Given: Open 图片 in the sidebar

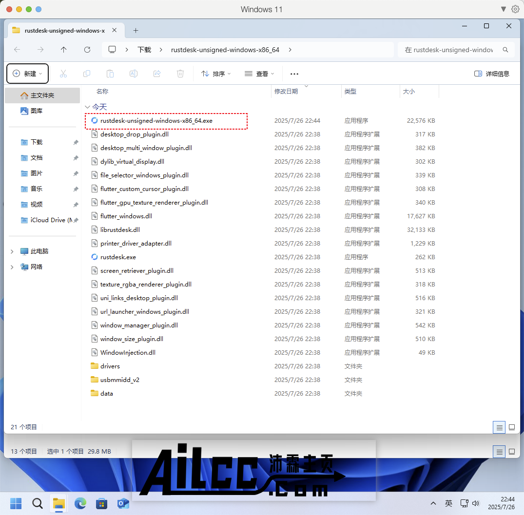Looking at the screenshot, I should click(42, 173).
